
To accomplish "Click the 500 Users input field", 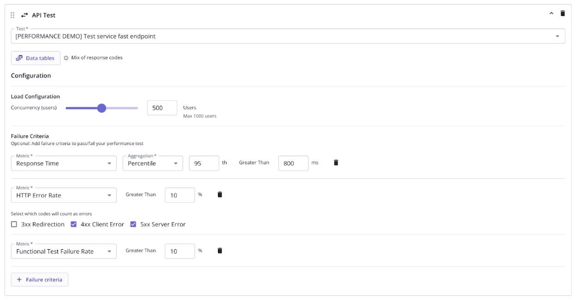I will click(x=162, y=108).
